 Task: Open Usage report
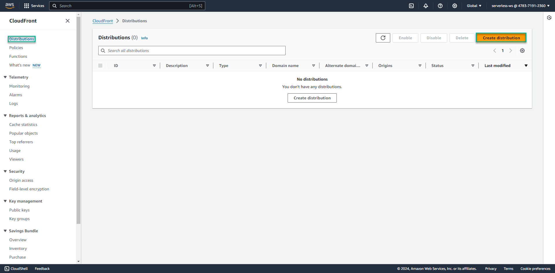point(15,151)
